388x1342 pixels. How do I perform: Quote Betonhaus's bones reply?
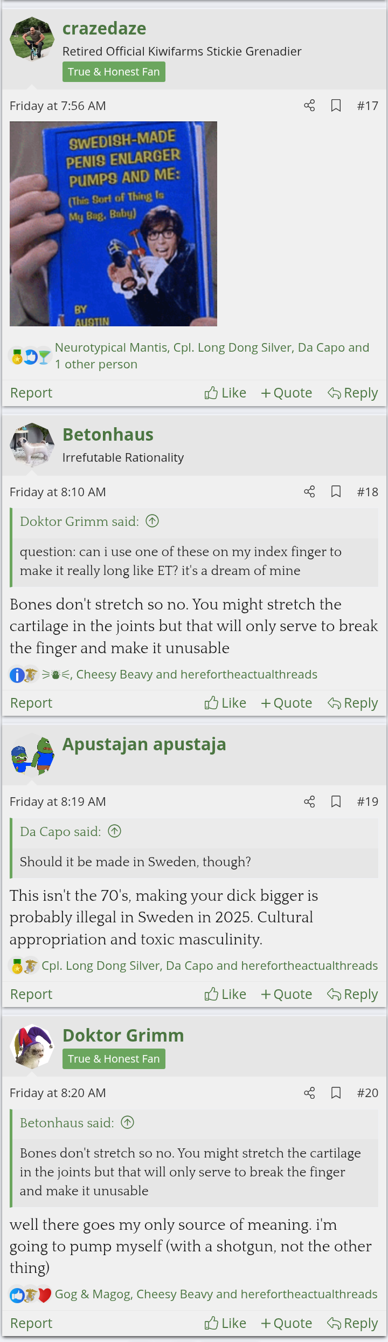pos(286,703)
